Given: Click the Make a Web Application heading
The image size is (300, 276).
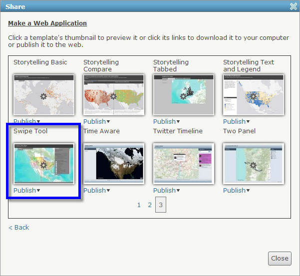Looking at the screenshot, I should (47, 23).
